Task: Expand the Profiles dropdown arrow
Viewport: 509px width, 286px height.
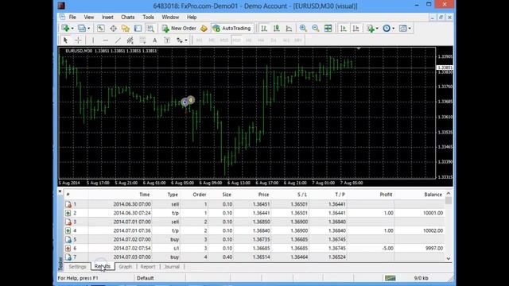Action: click(88, 29)
